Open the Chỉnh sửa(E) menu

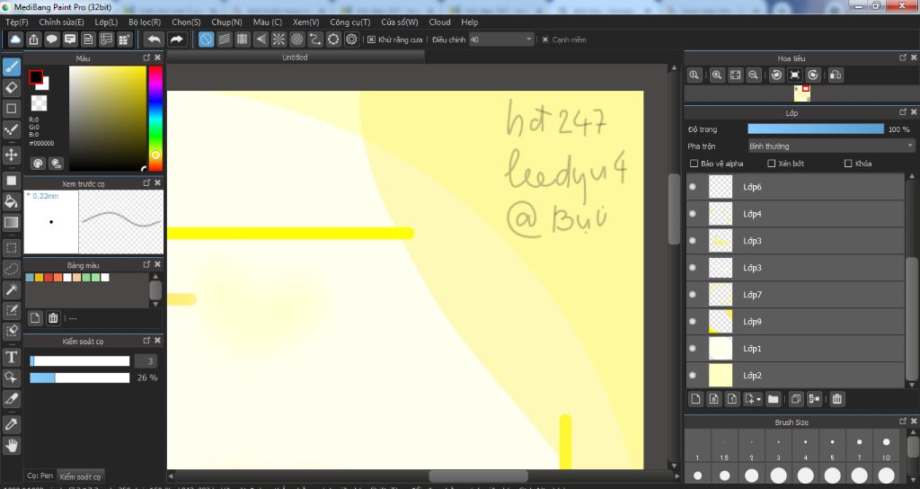pos(61,22)
